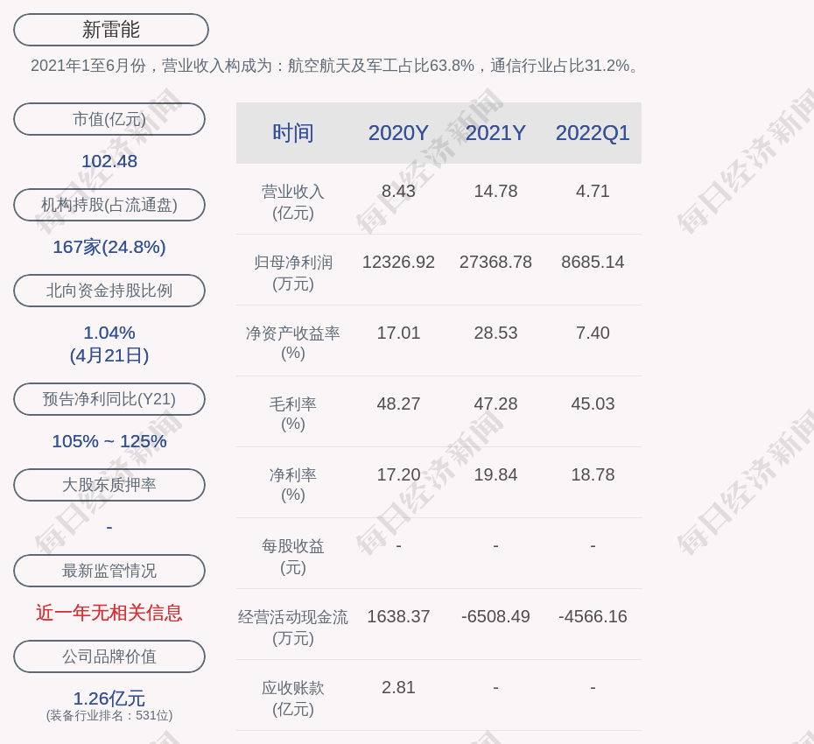Select the 167家(24.8%) institutional holding value
Screen dimensions: 814x744
[109, 247]
